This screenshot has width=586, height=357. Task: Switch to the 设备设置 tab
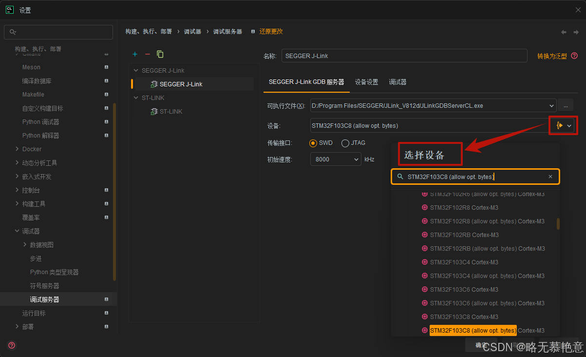(366, 82)
